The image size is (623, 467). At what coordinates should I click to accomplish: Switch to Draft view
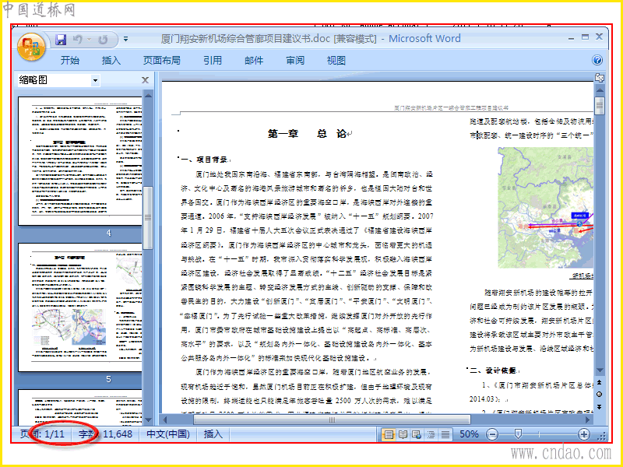click(445, 434)
